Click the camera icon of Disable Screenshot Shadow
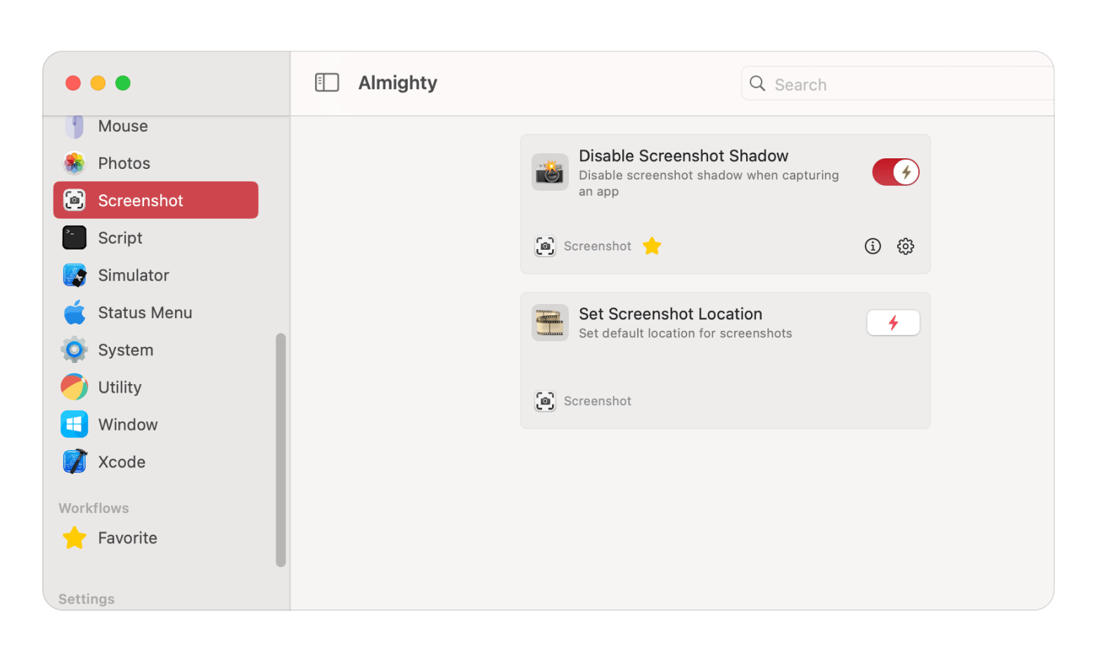Screen dimensions: 1097x667 [x=550, y=172]
